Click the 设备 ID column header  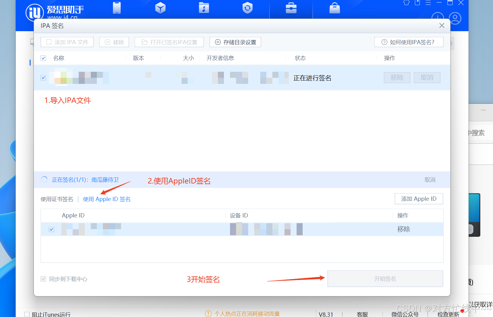239,215
